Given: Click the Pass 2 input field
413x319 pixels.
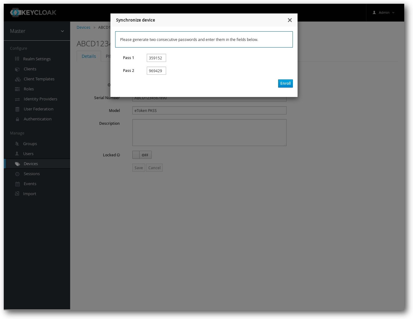Looking at the screenshot, I should (156, 71).
